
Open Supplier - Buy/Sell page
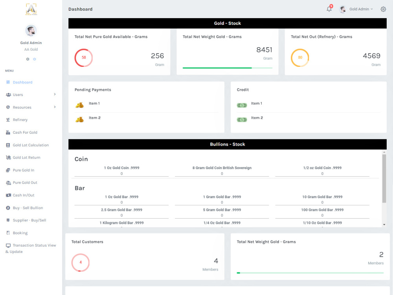[29, 220]
